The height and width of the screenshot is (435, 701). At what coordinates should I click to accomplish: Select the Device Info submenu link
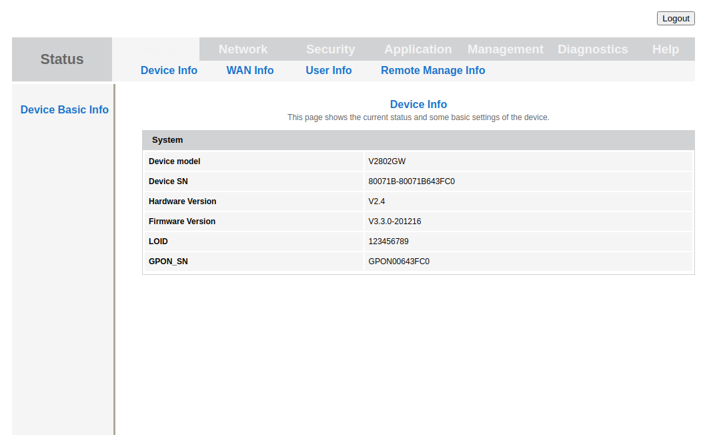169,71
